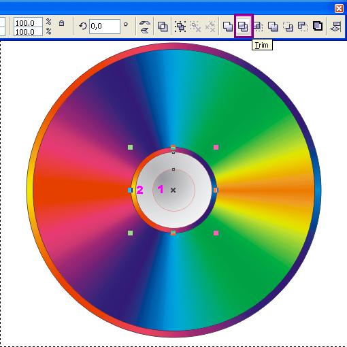347x347 pixels.
Task: Choose the Front Minus Back icon
Action: click(x=288, y=27)
